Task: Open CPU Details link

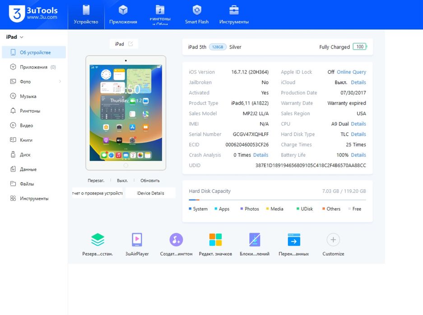Action: (x=358, y=124)
